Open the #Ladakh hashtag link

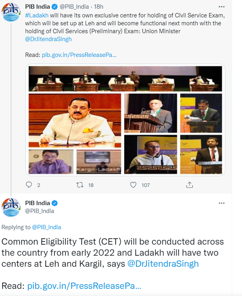37,14
